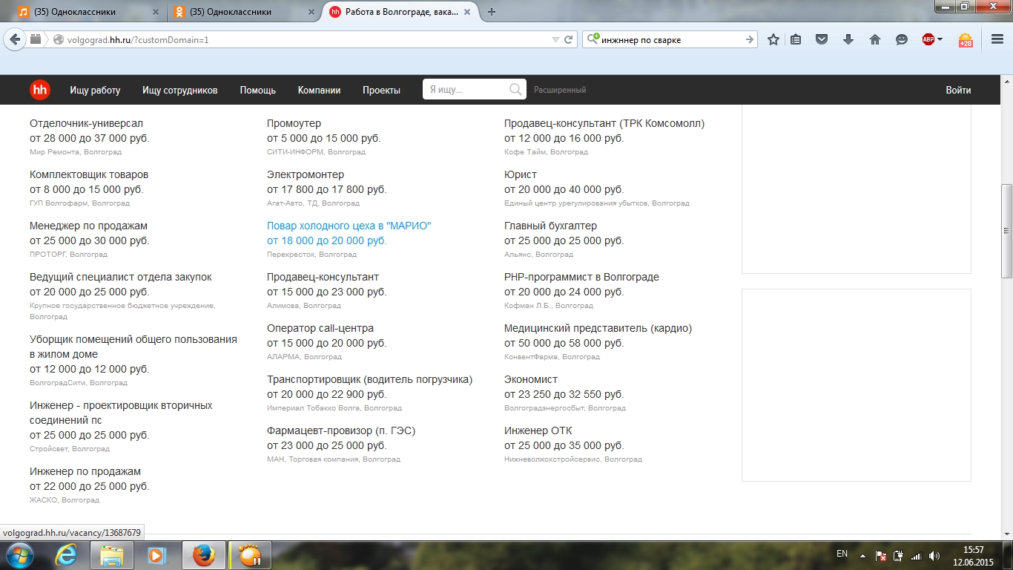Focus the browser address bar
Screen dimensions: 1013x570
pos(304,40)
